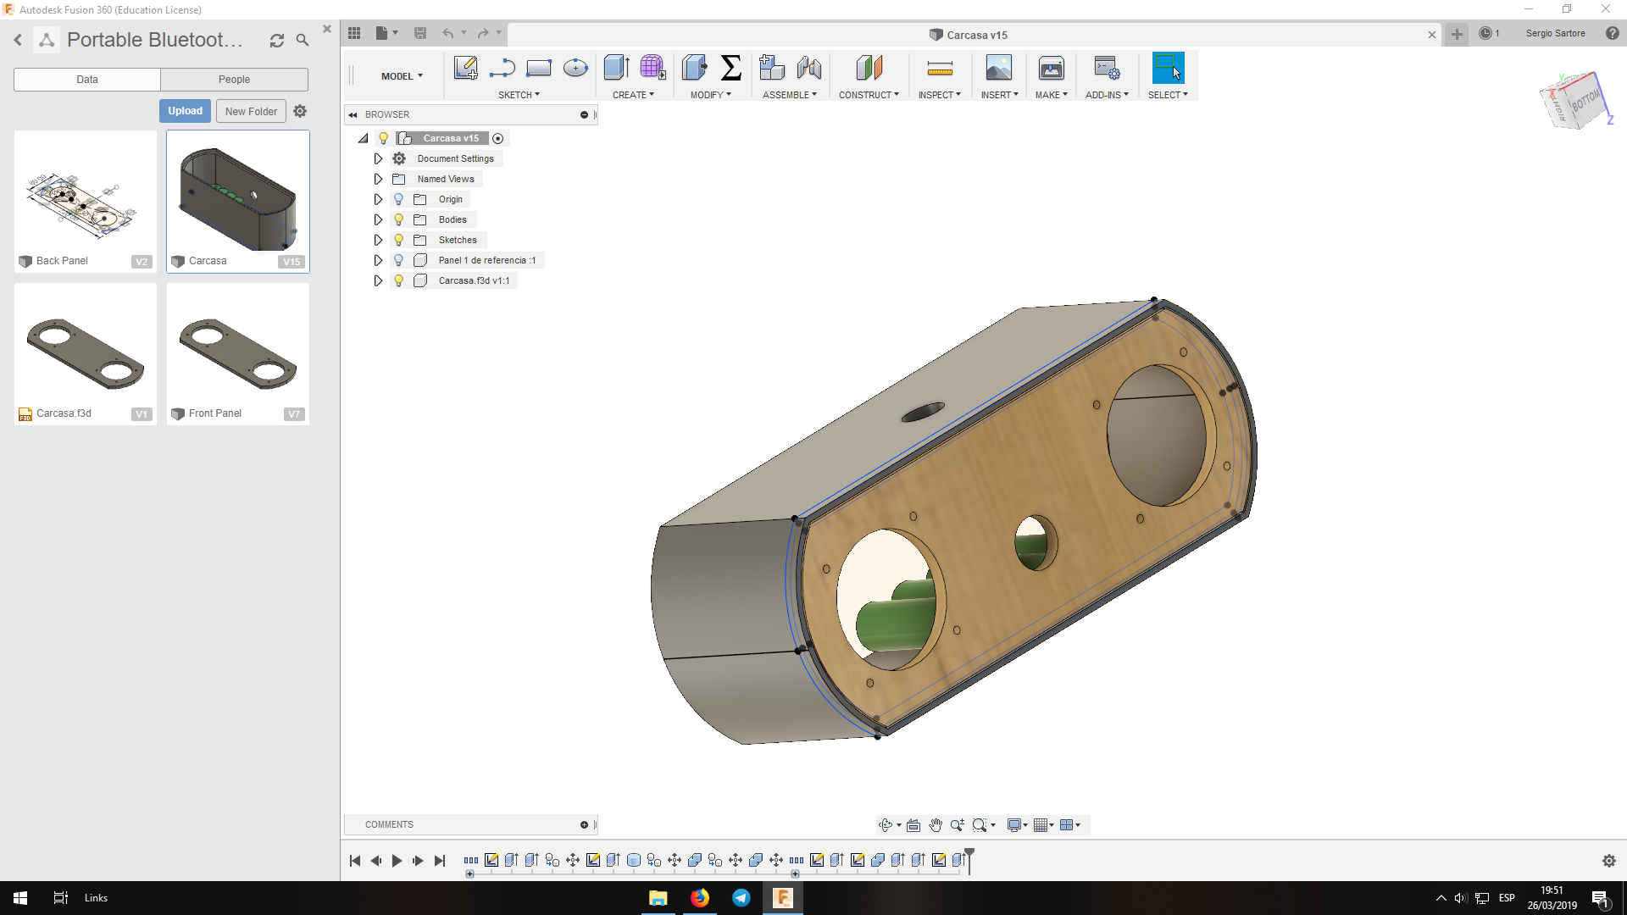Viewport: 1627px width, 915px height.
Task: Activate the Carcasa v15 component radio button
Action: [498, 138]
